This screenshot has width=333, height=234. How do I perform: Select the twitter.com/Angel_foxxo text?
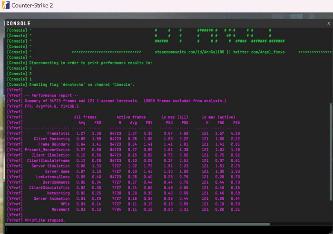(x=259, y=52)
